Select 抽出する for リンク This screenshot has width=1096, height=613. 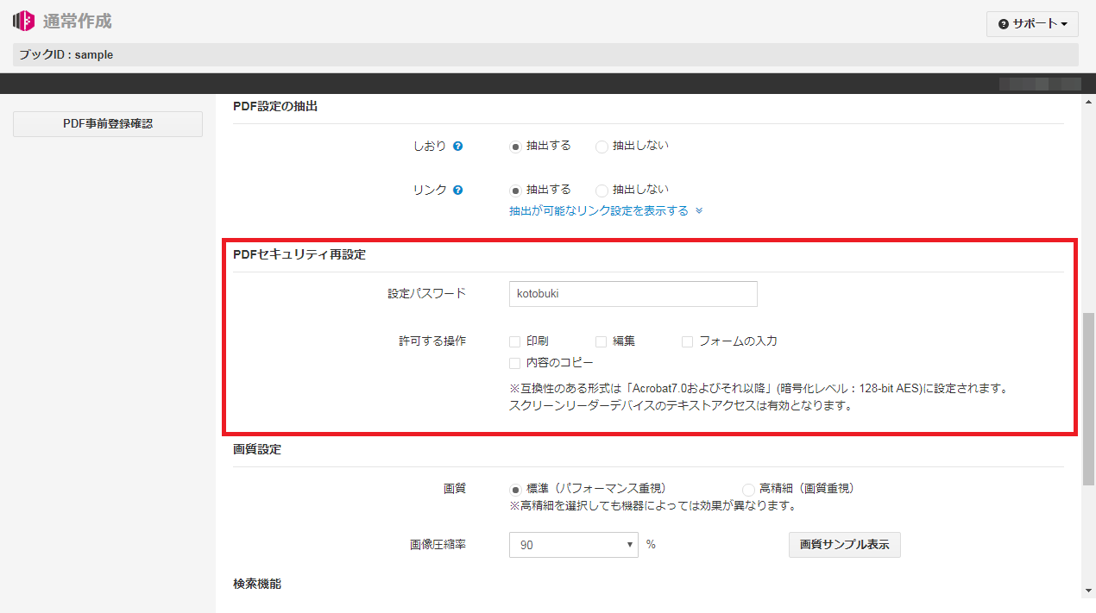(516, 191)
